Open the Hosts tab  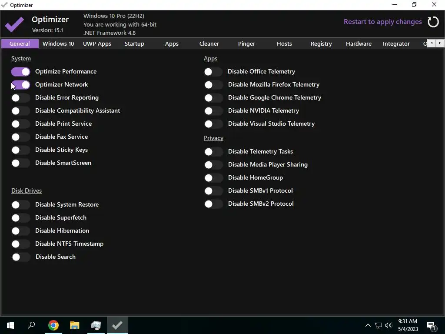coord(284,44)
